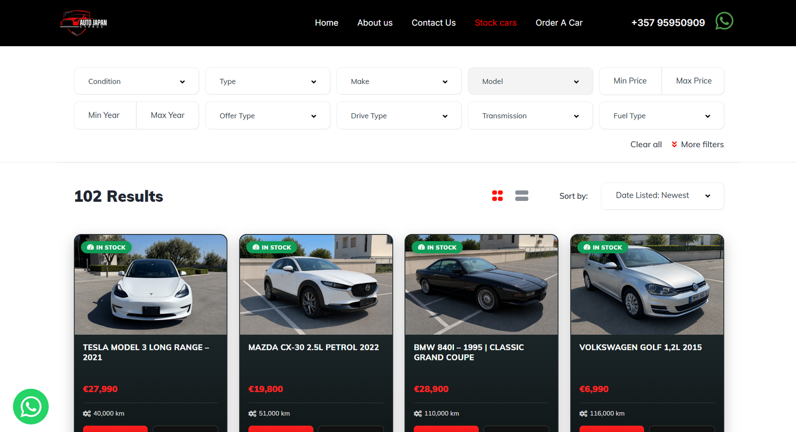The image size is (796, 432).
Task: Click Clear all filters
Action: (646, 145)
